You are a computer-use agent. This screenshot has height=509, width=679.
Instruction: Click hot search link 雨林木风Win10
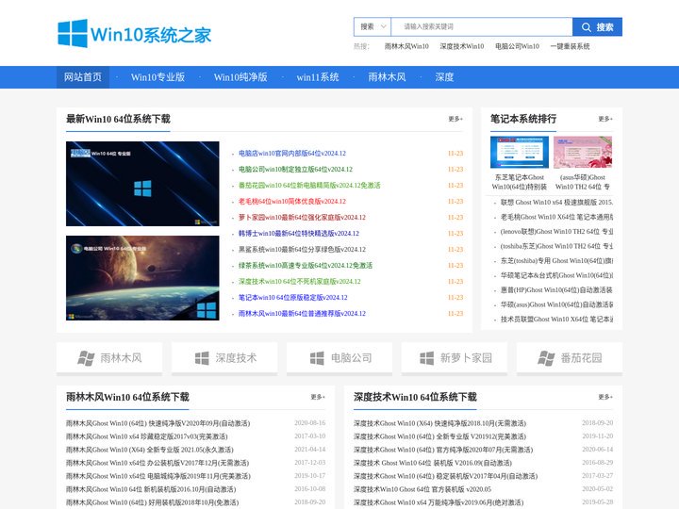point(406,46)
